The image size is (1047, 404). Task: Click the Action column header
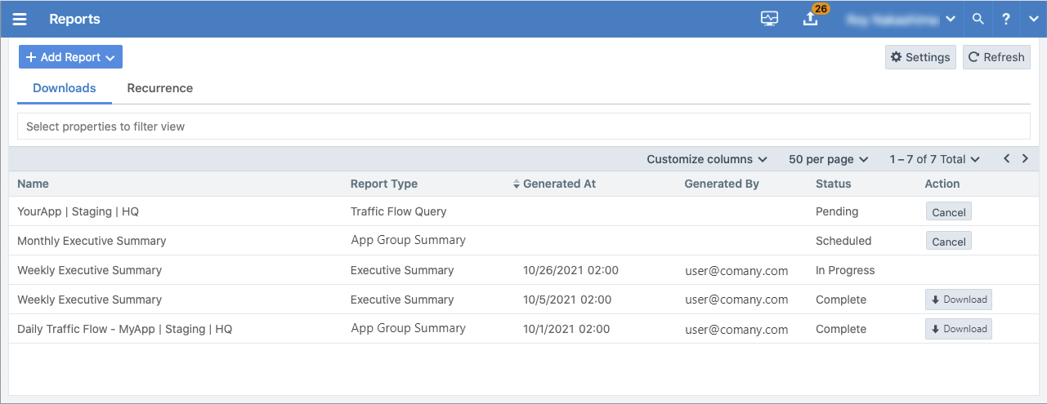pos(942,184)
